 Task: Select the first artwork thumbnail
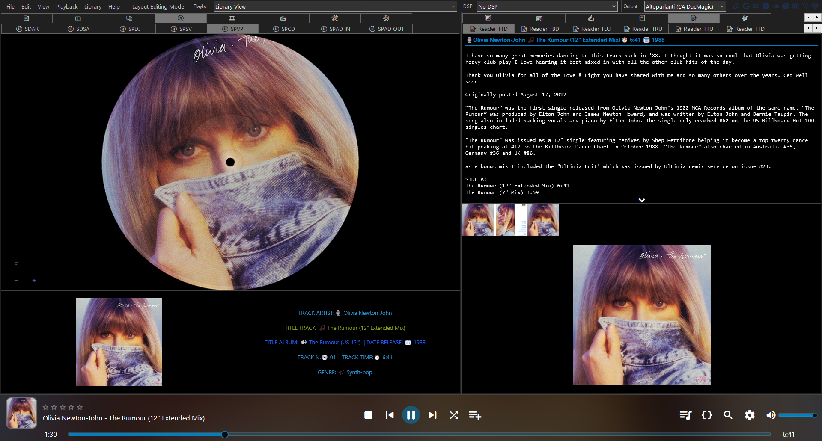pos(478,220)
